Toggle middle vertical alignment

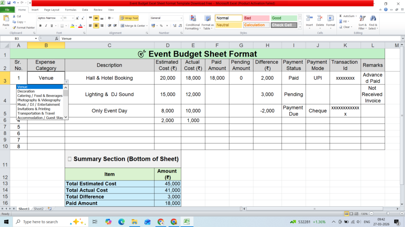pyautogui.click(x=96, y=18)
